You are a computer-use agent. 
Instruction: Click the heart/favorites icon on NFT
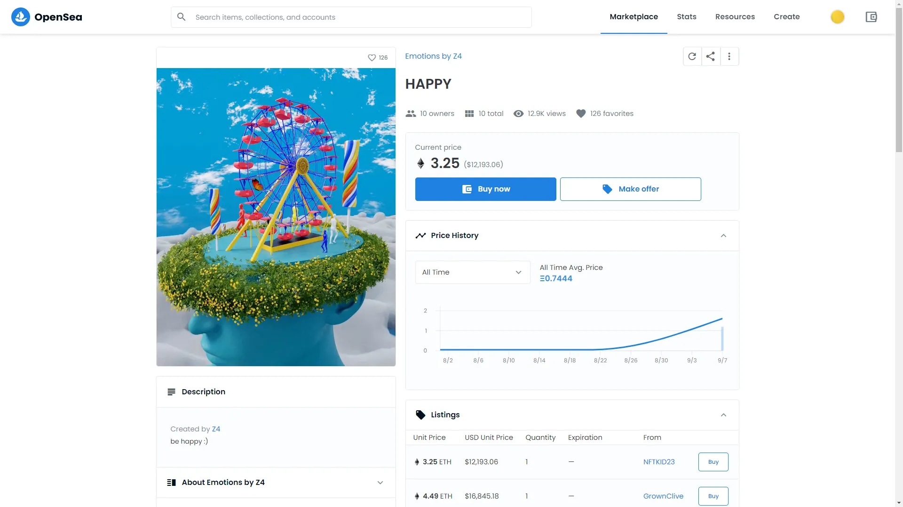(372, 58)
